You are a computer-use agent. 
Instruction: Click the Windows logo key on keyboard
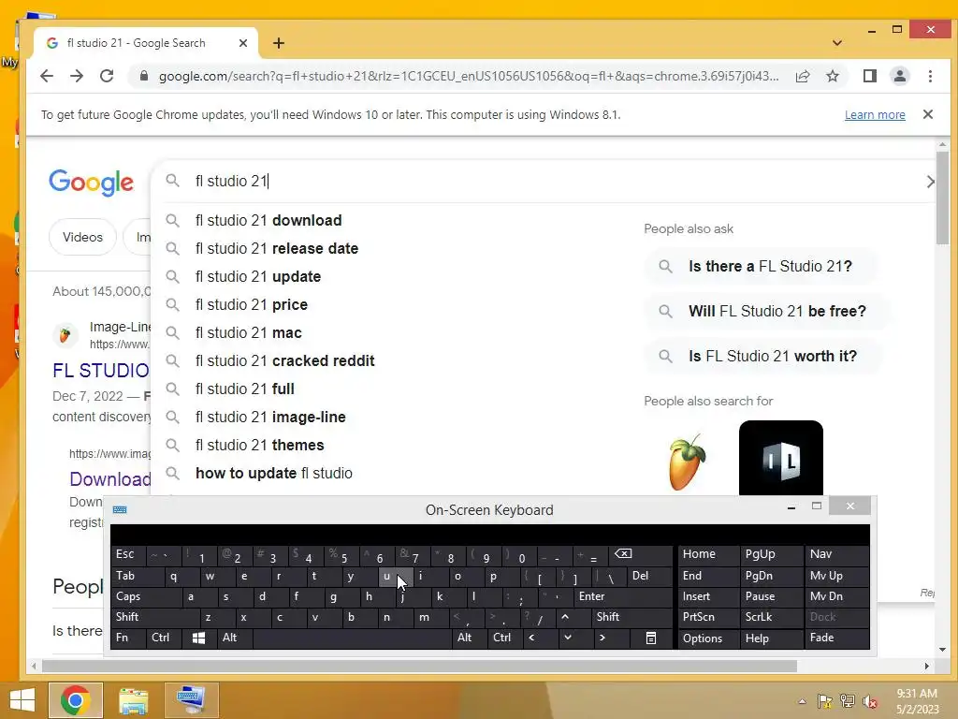[x=199, y=638]
